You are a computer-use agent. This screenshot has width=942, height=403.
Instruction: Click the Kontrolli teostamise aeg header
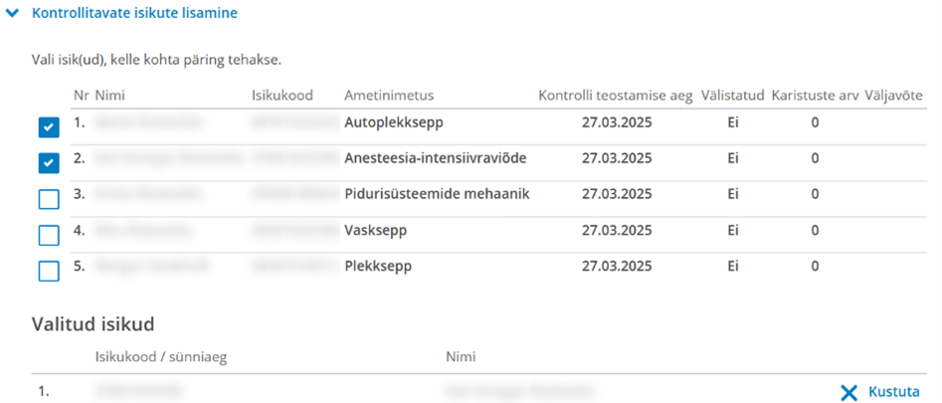tap(616, 96)
